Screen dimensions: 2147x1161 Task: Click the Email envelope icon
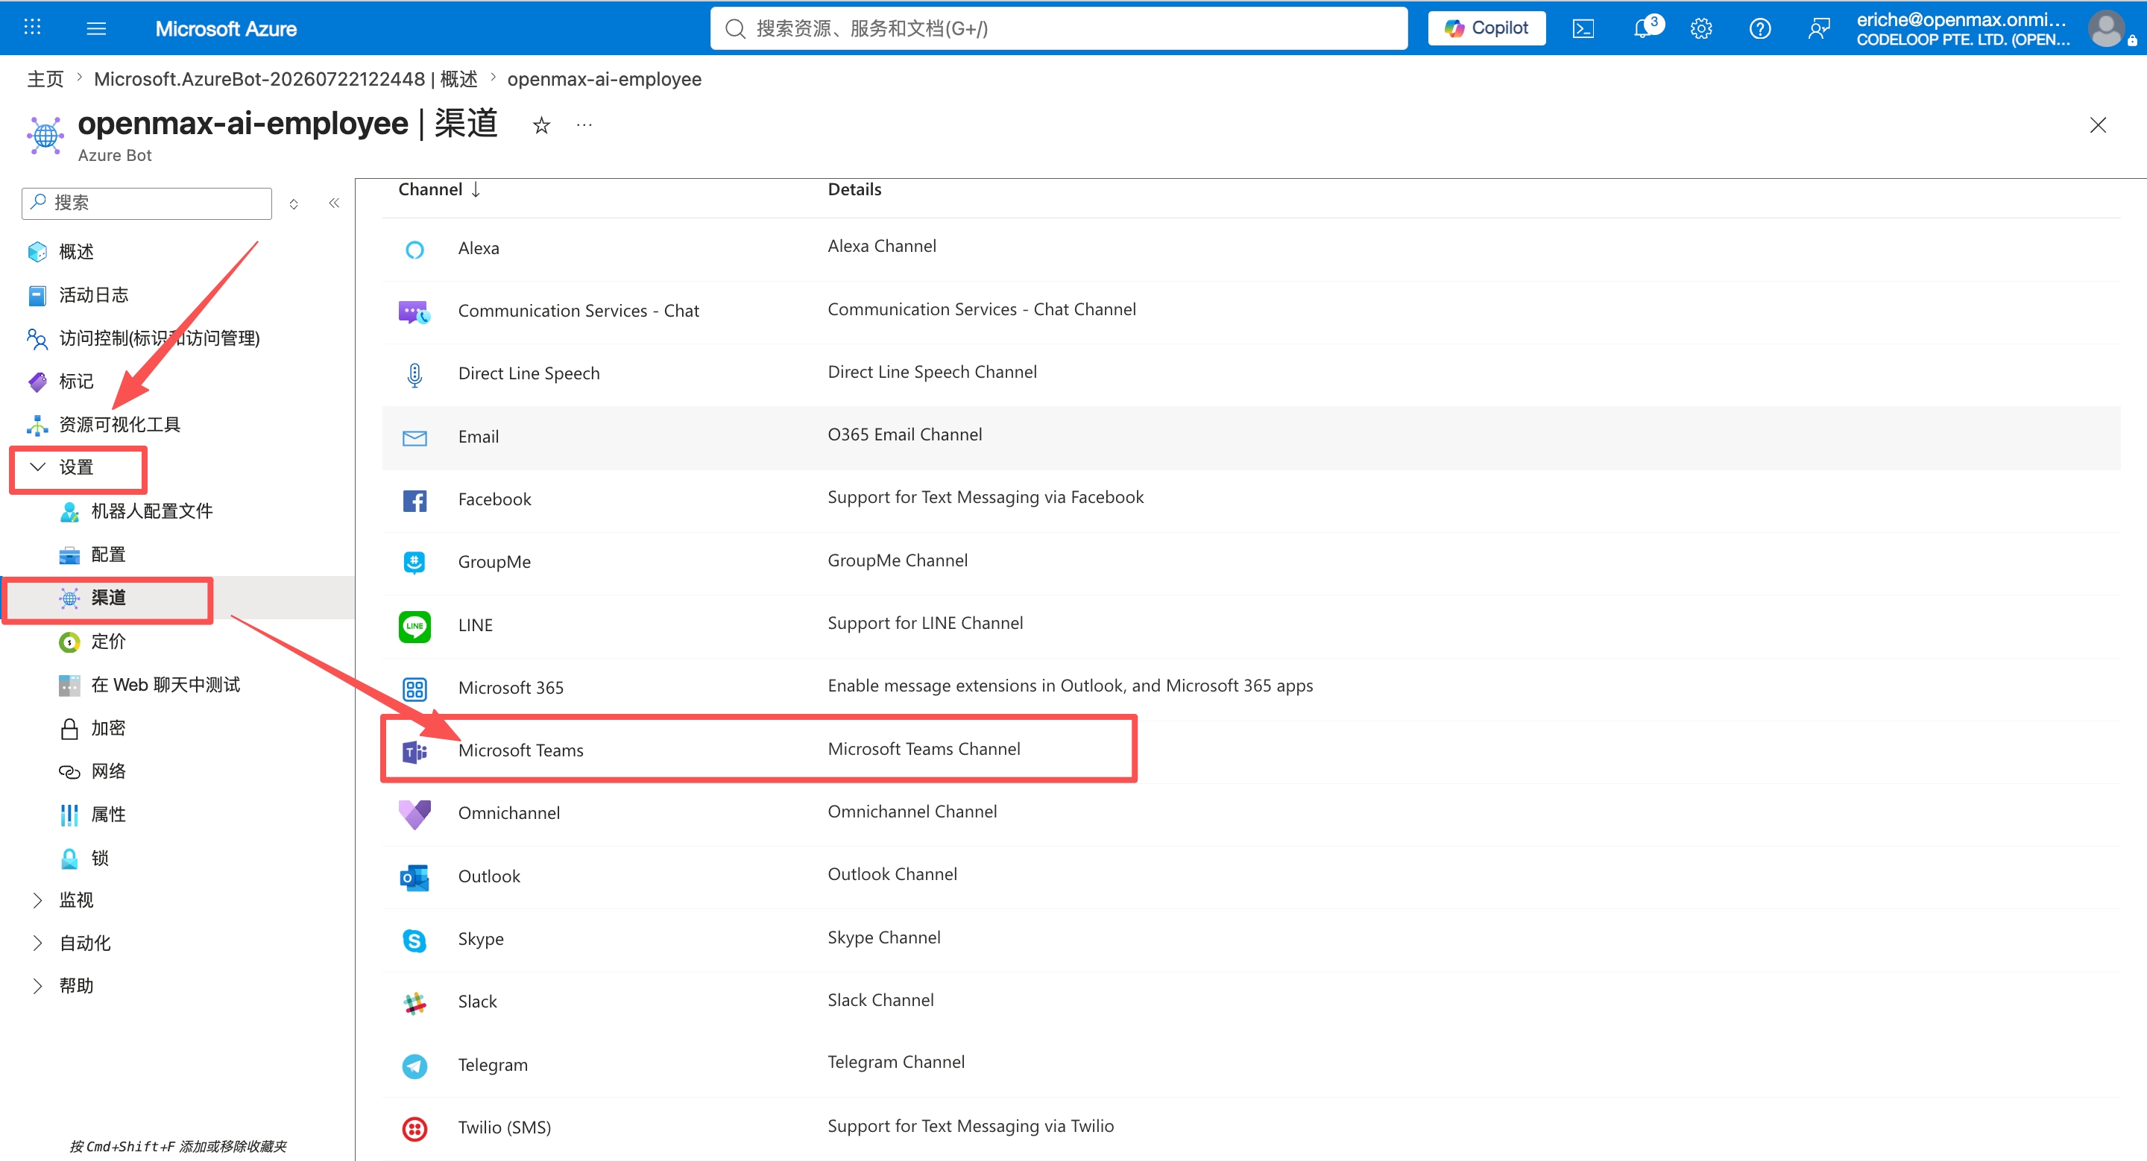(414, 438)
